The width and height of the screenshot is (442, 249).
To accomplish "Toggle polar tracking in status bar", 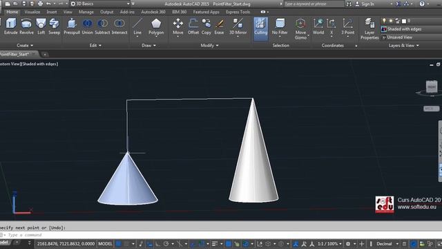I will tap(166, 243).
